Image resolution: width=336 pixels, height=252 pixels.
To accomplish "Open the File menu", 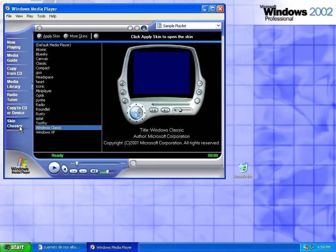I will [9, 16].
